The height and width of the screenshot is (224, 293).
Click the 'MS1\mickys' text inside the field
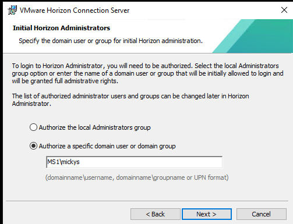[63, 162]
